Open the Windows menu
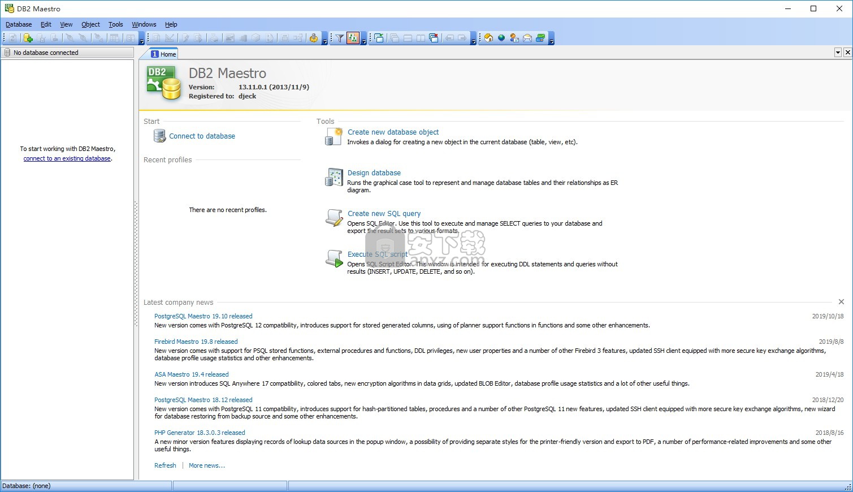This screenshot has width=853, height=492. pos(144,24)
